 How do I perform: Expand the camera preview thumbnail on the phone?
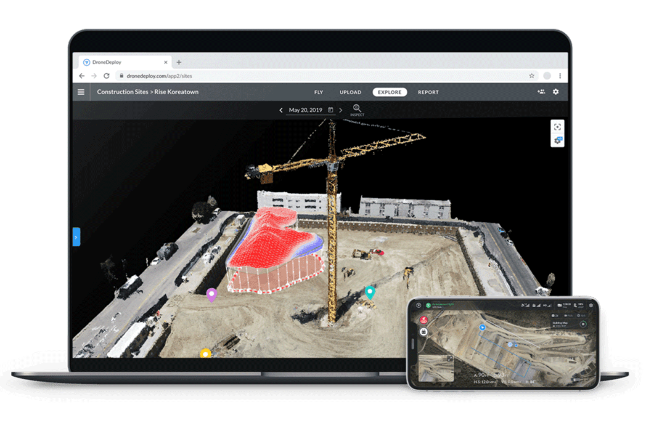[x=450, y=359]
